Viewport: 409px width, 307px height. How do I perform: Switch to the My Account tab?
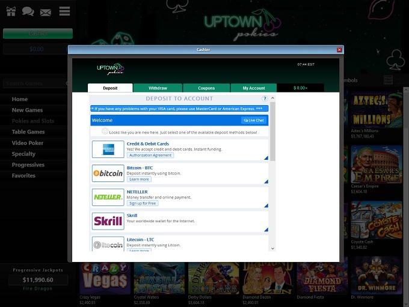pos(254,88)
